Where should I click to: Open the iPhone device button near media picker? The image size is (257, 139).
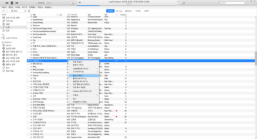pyautogui.click(x=29, y=11)
